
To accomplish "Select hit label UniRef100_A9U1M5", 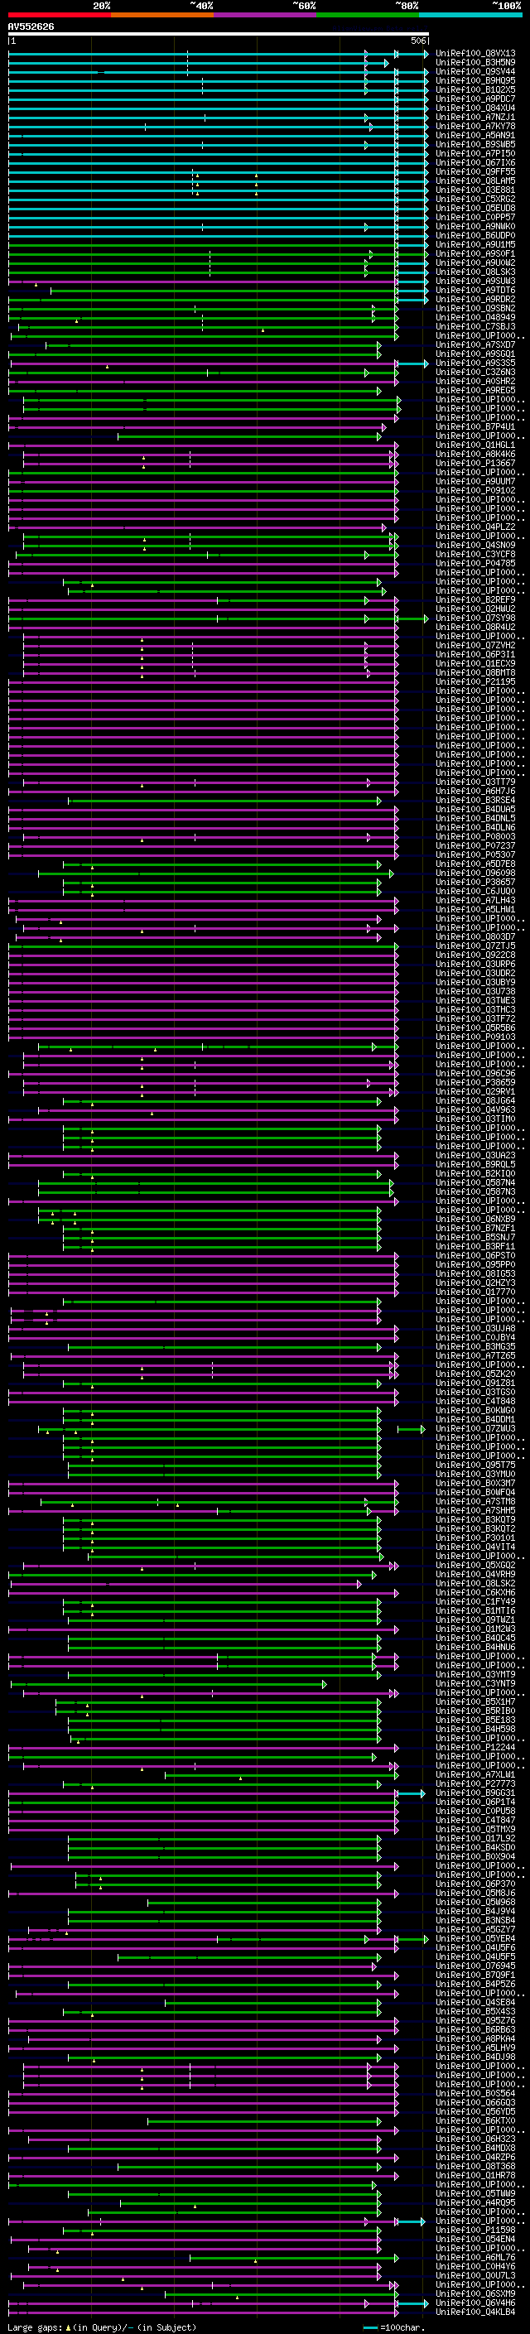I will tap(475, 244).
